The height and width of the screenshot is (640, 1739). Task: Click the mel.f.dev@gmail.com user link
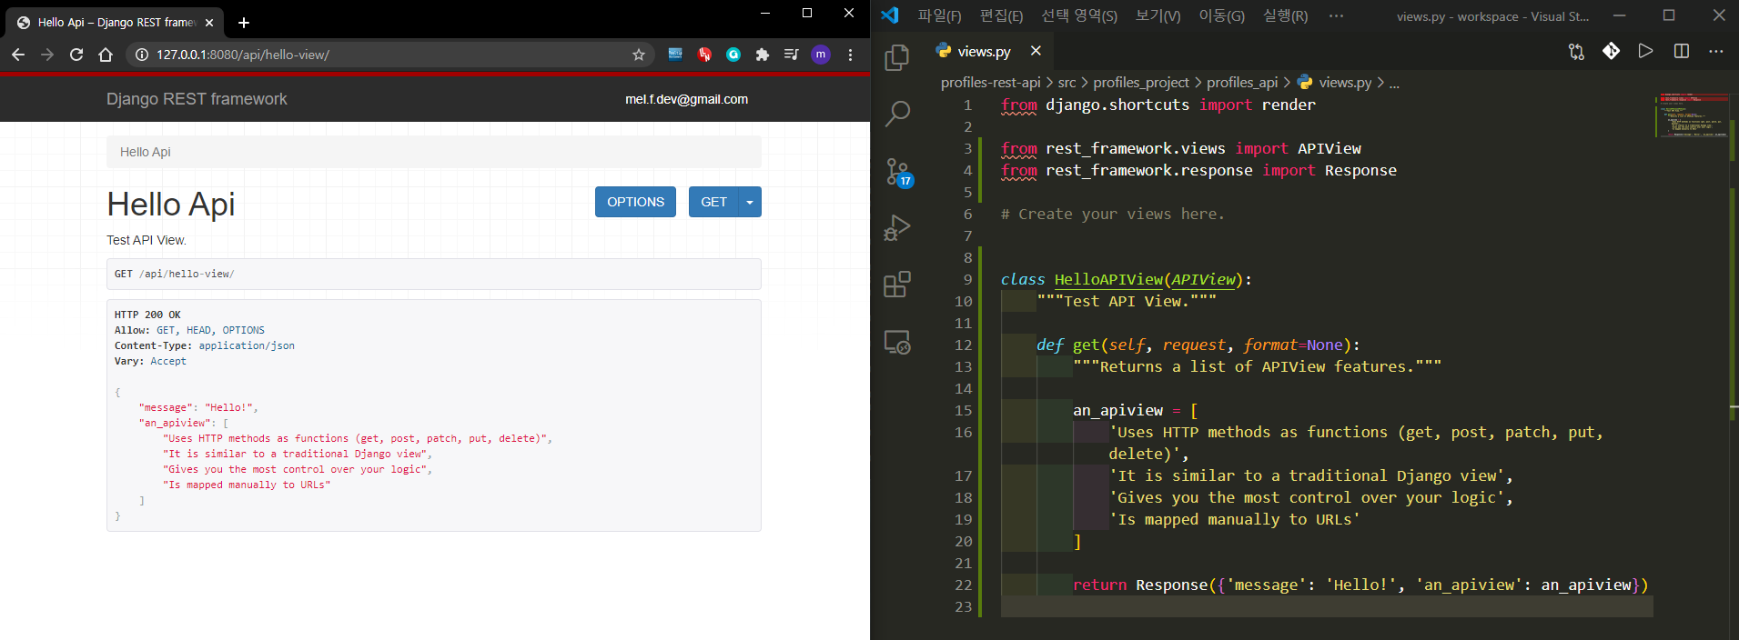click(x=686, y=99)
